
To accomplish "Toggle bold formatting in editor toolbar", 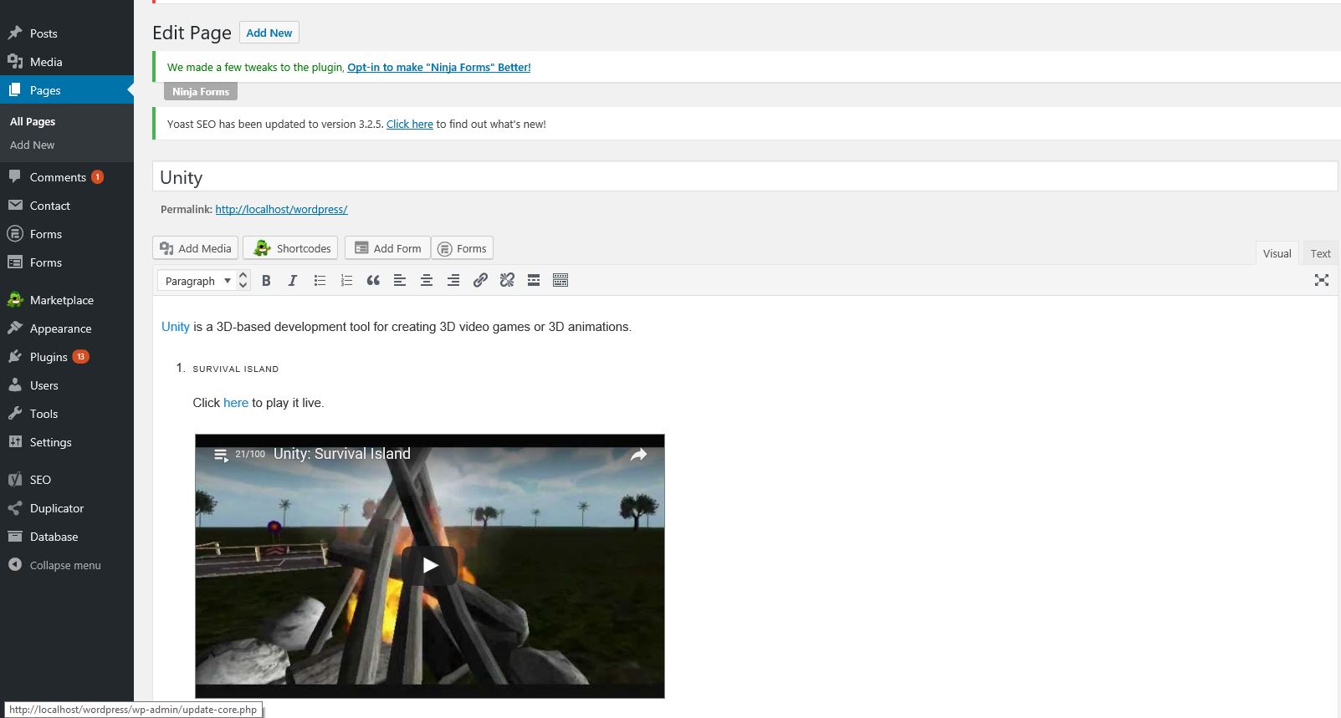I will (266, 281).
